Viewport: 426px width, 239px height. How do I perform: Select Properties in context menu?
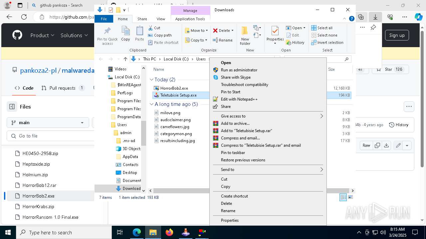pos(268,220)
